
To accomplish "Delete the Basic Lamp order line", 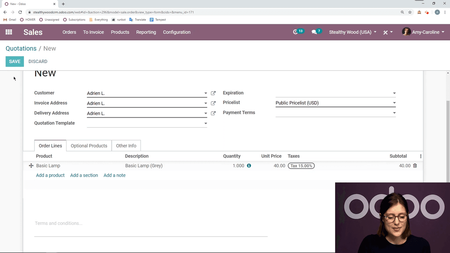I will point(415,166).
